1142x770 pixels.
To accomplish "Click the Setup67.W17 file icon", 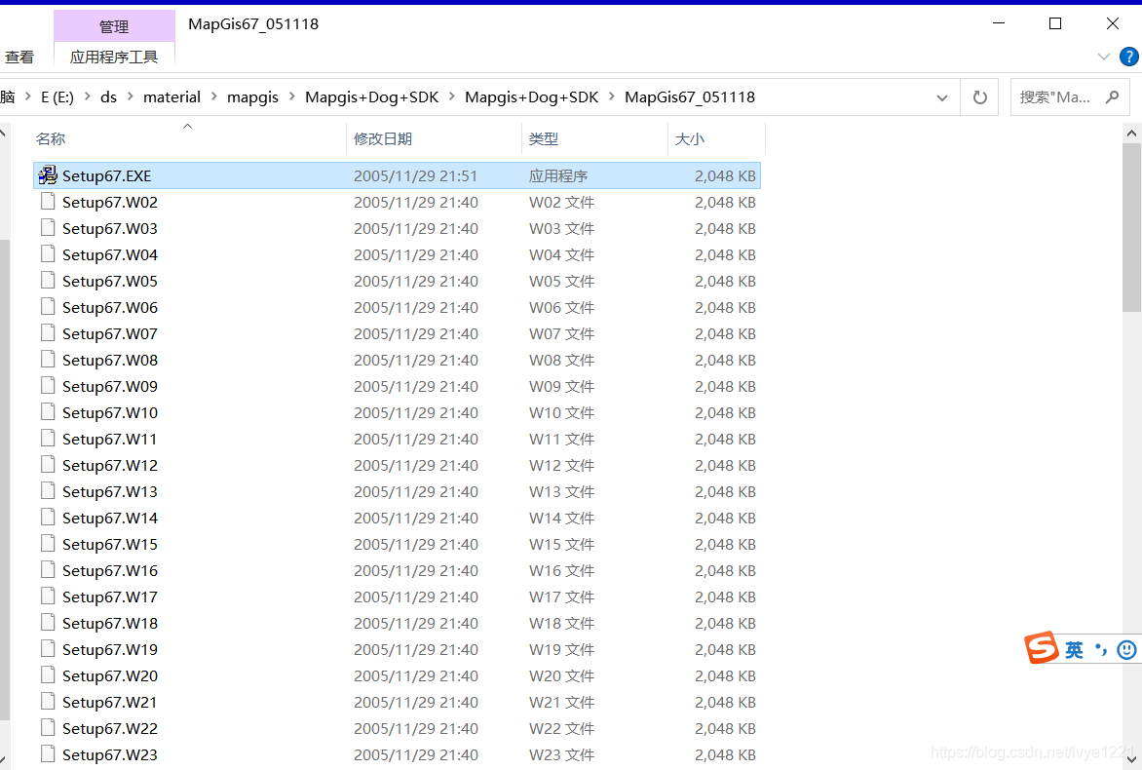I will click(48, 596).
